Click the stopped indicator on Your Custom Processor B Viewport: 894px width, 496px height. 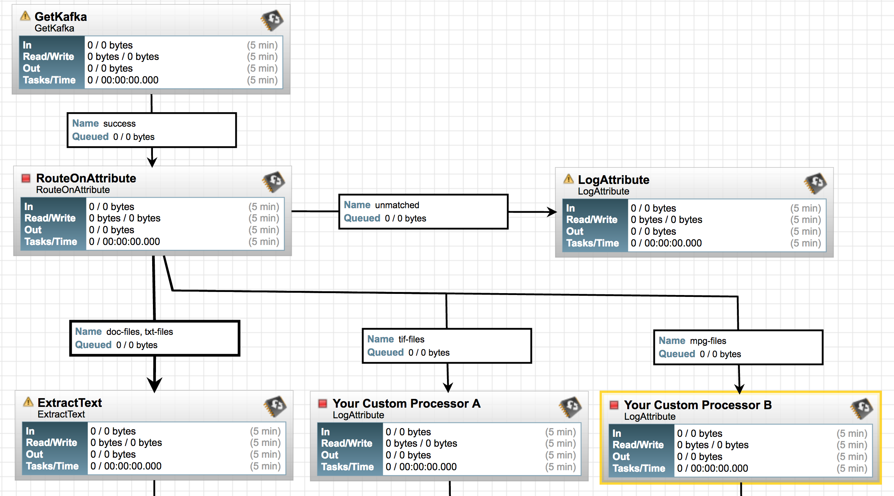[614, 405]
